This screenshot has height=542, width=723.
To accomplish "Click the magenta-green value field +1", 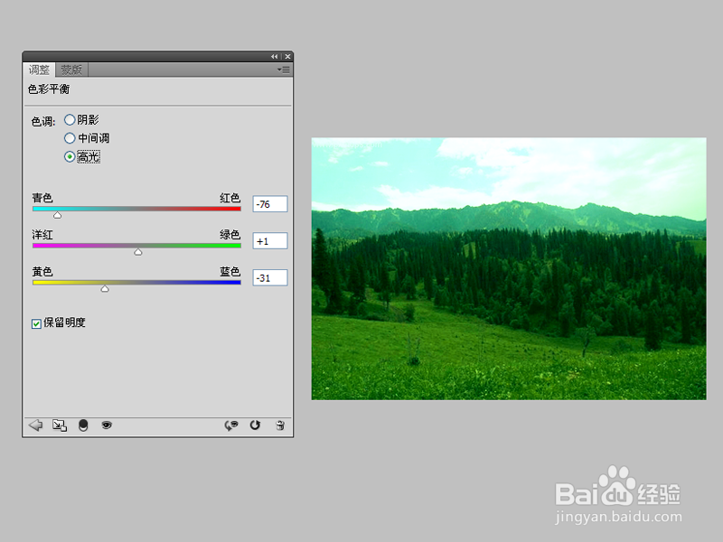I will click(x=270, y=241).
